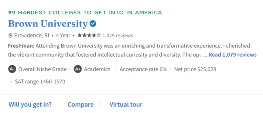Click the Overall Niche Grade label

43,69
